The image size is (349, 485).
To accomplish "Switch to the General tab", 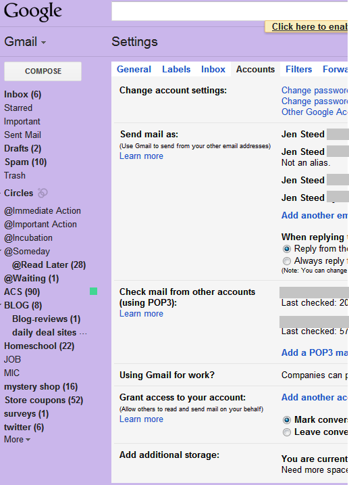I will tap(134, 69).
